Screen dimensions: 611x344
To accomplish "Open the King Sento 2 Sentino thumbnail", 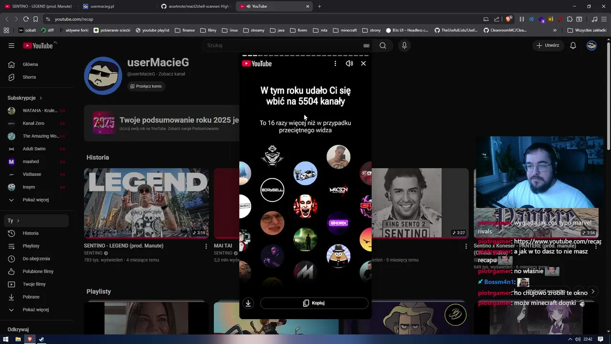I will (420, 203).
